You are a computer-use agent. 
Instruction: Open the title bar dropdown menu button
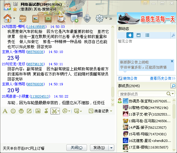point(145,3)
